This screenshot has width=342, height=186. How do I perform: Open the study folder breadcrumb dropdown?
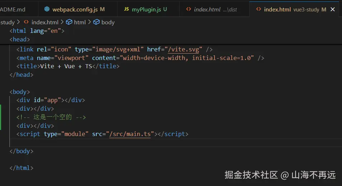point(7,22)
